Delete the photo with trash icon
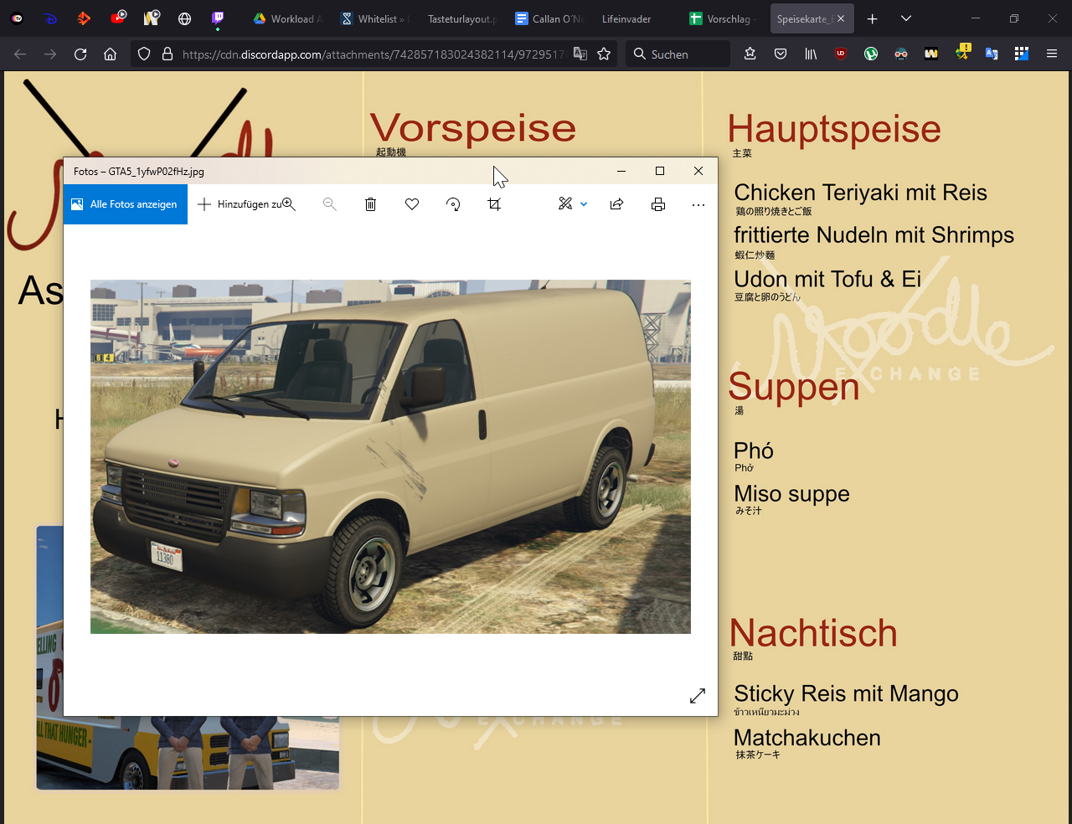The width and height of the screenshot is (1072, 824). point(371,204)
